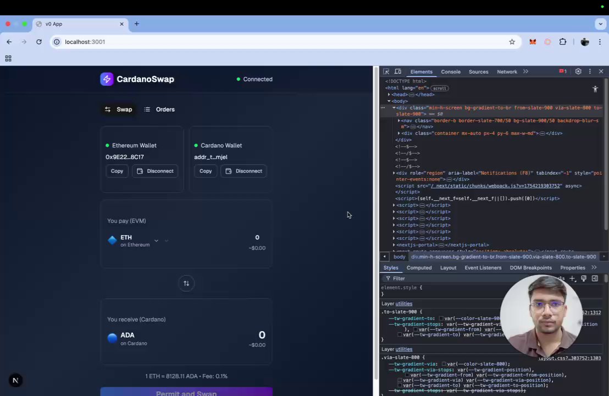
Task: Toggle the computed styles sidebar icon
Action: pos(595,278)
